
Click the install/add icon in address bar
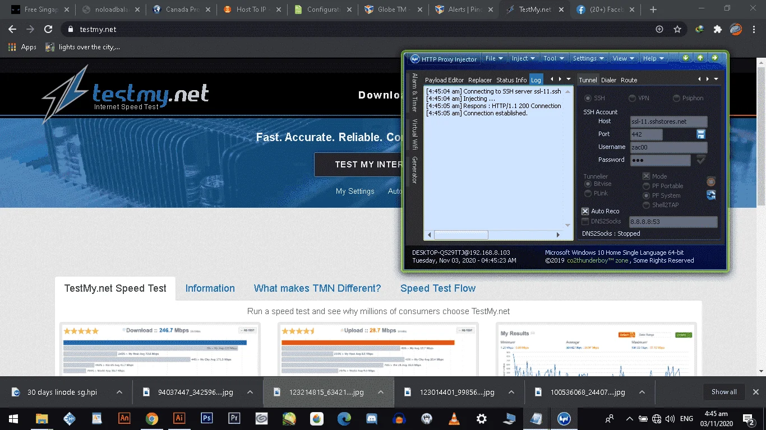[659, 29]
